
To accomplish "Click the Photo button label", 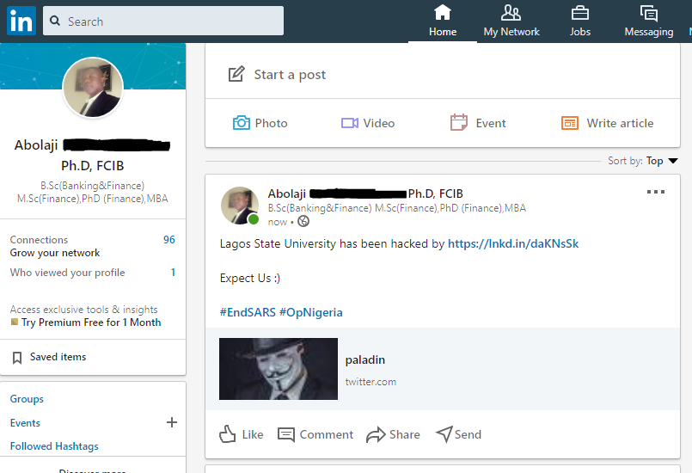I will pyautogui.click(x=271, y=123).
